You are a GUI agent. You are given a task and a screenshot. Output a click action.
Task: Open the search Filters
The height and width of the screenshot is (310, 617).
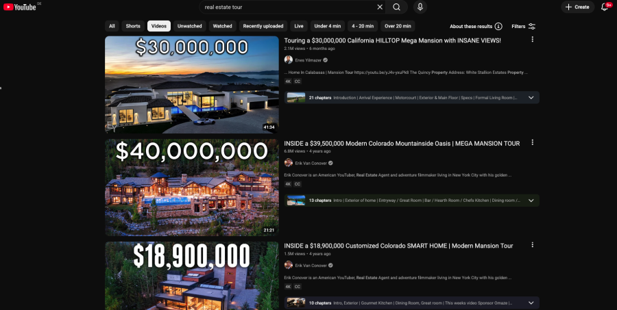[523, 26]
